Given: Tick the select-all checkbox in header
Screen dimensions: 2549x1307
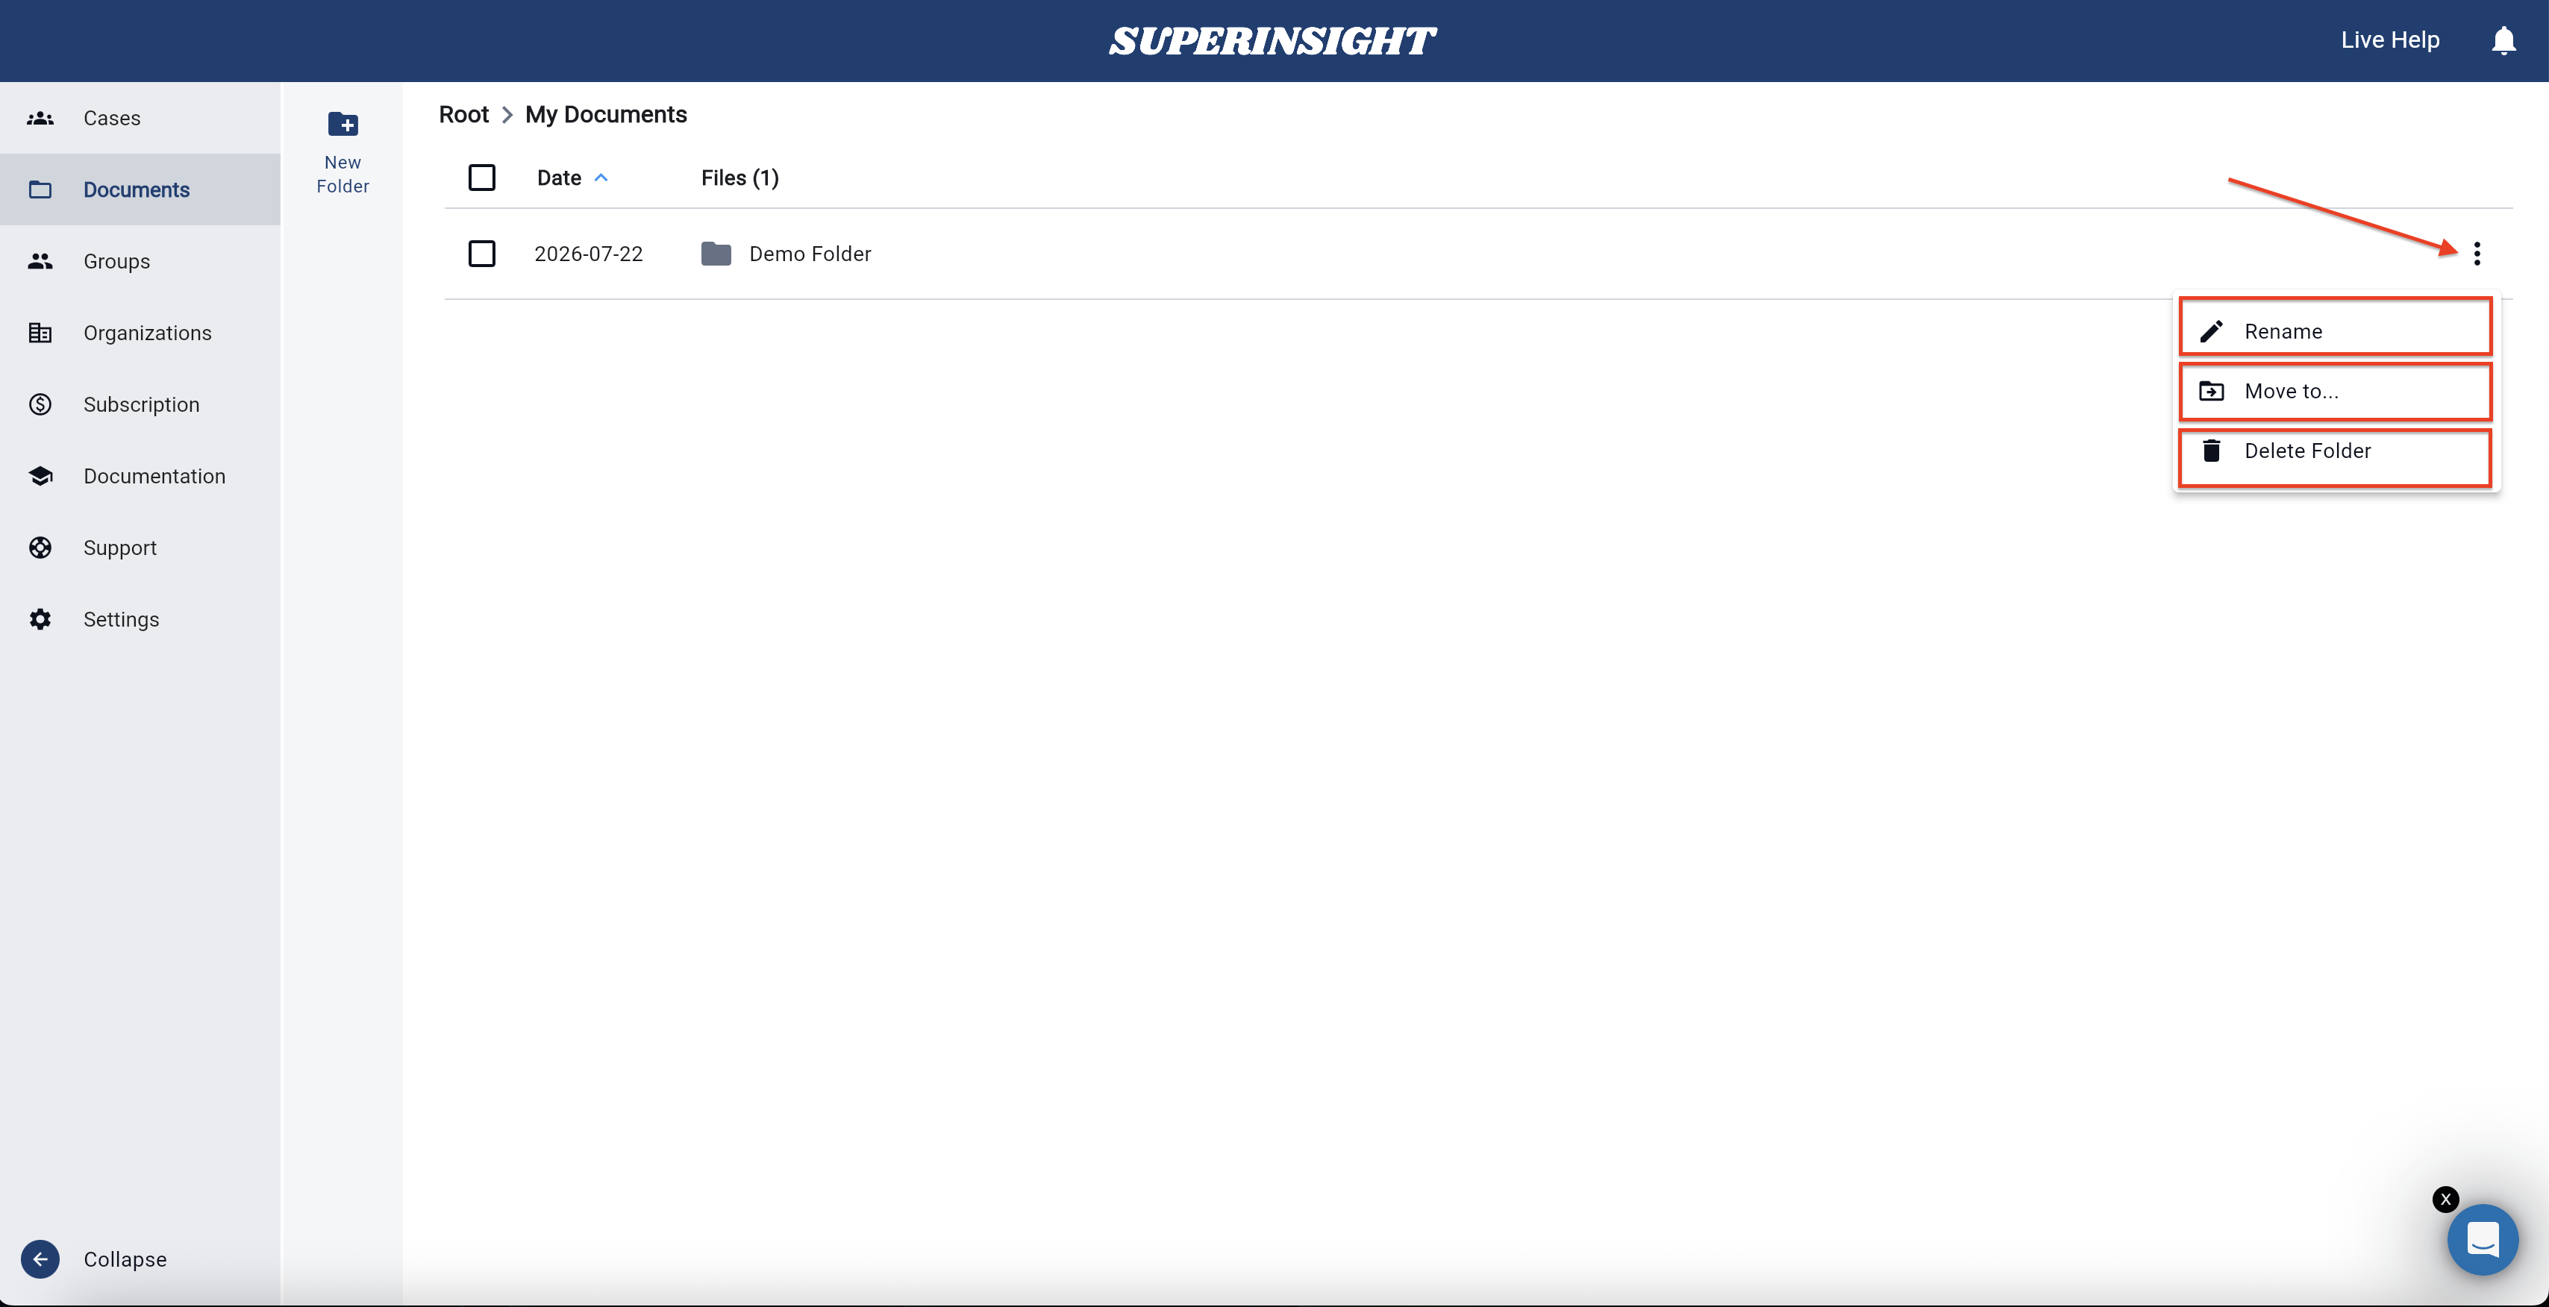Looking at the screenshot, I should coord(482,177).
